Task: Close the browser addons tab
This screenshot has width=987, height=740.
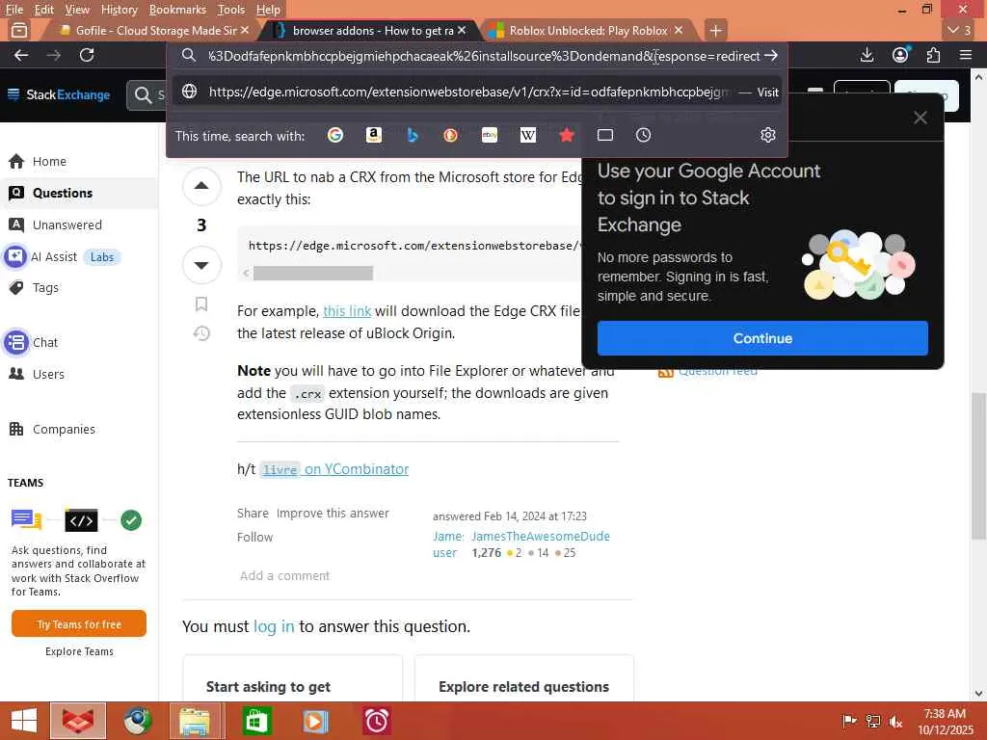Action: click(x=462, y=30)
